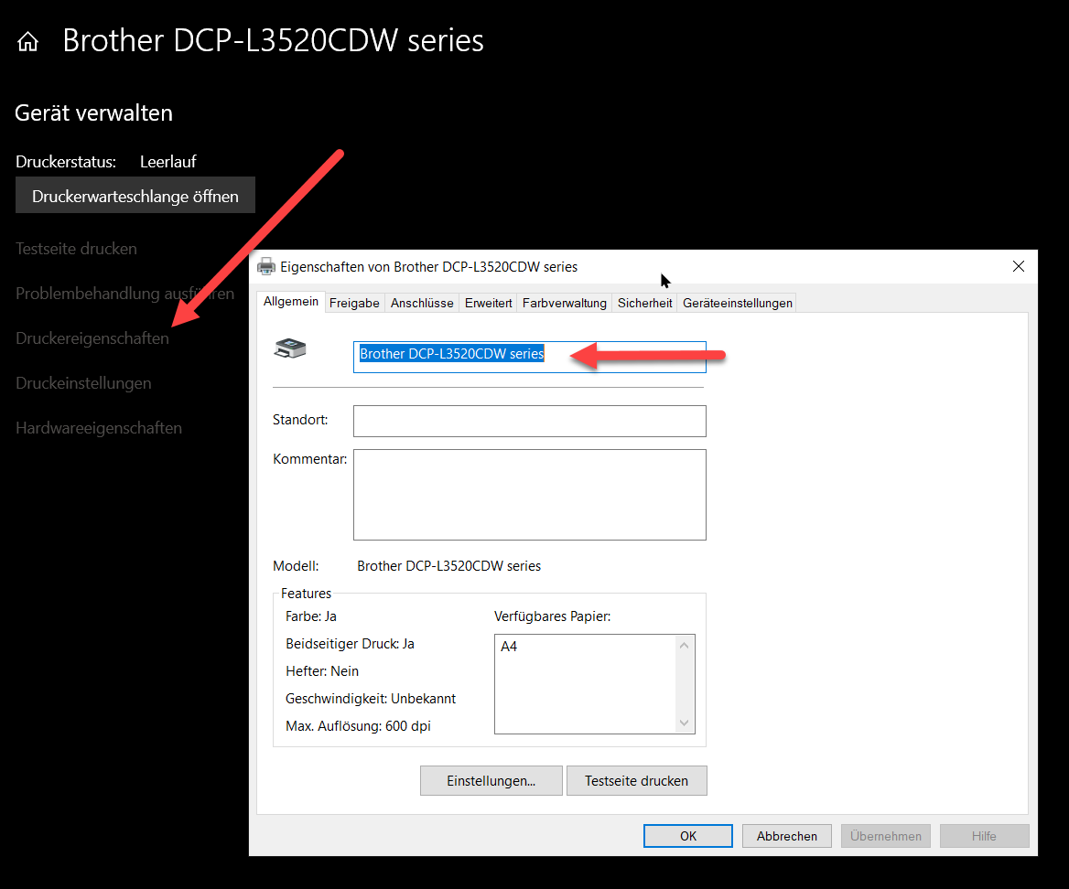The image size is (1069, 889).
Task: Open the Allgemein tab
Action: (290, 301)
